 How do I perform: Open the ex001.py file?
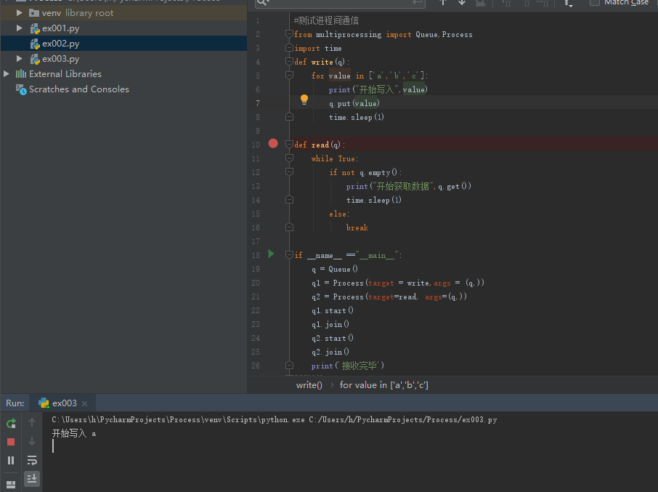60,28
